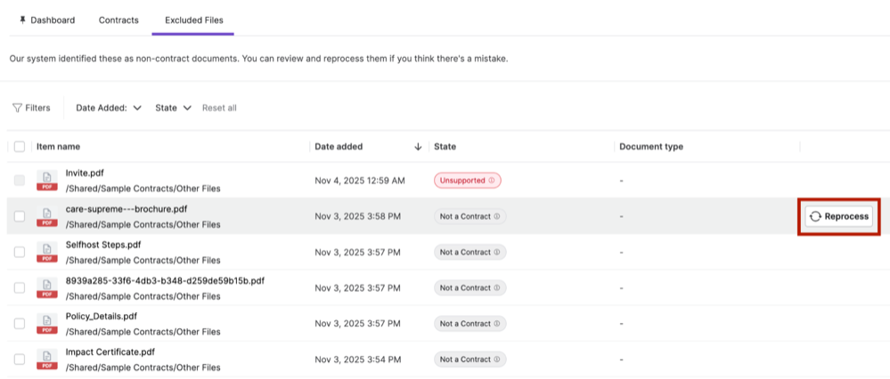Click the PDF icon for Impact Certificate.pdf
This screenshot has width=890, height=379.
(46, 359)
